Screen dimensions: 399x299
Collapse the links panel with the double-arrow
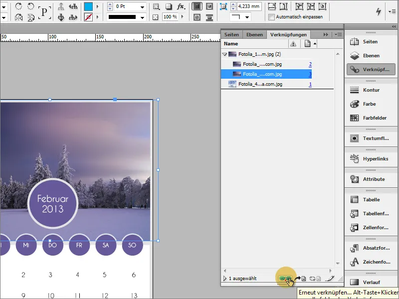pos(326,34)
